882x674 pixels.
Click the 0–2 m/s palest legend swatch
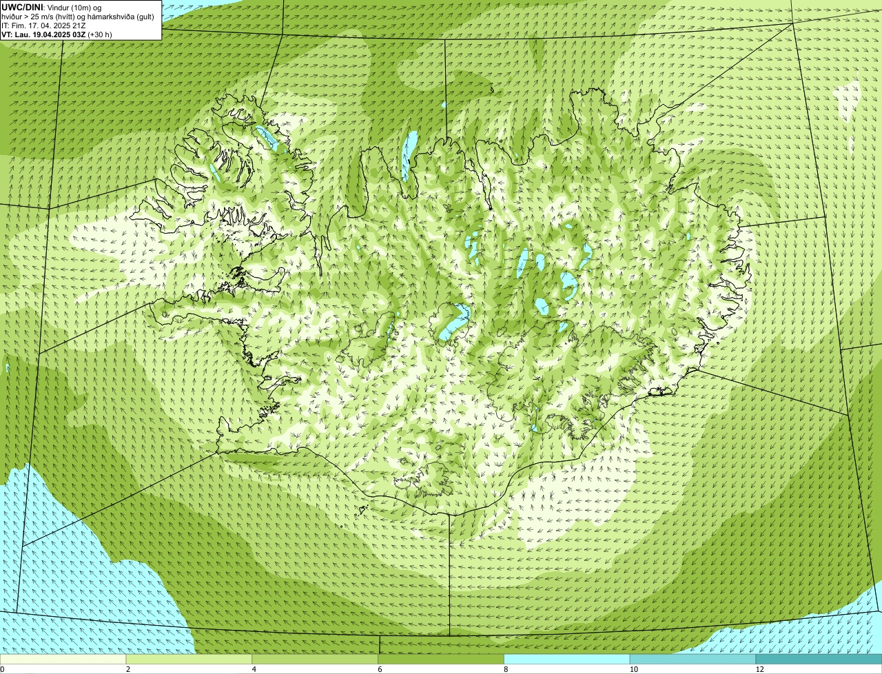click(x=63, y=660)
